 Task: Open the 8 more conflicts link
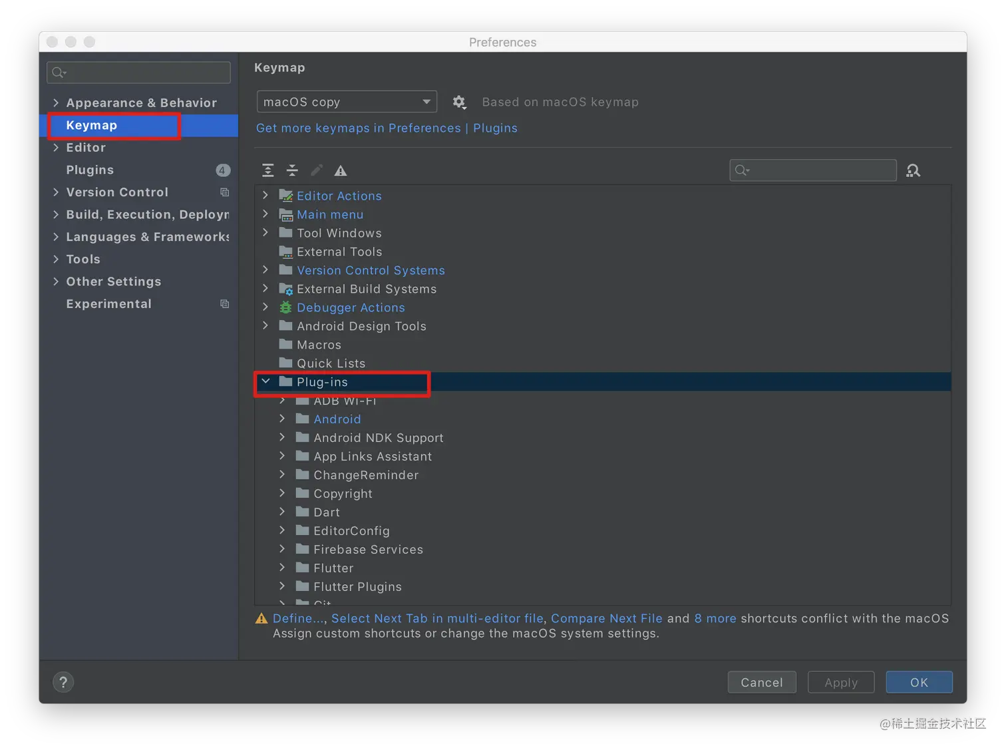(x=715, y=618)
